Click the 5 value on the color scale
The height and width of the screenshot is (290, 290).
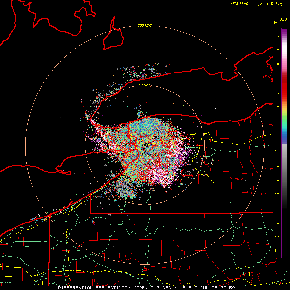278,65
